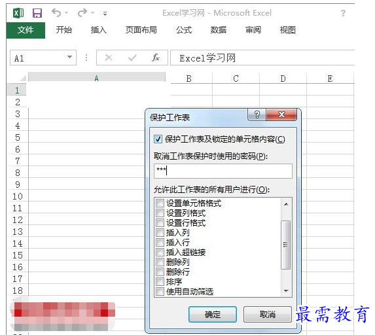Tick the 排序 checkbox
Image resolution: width=375 pixels, height=335 pixels.
[x=160, y=282]
